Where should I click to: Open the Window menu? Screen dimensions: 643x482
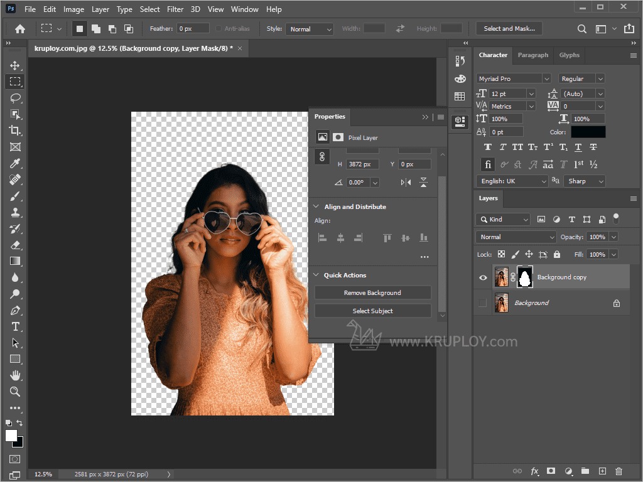click(x=244, y=9)
